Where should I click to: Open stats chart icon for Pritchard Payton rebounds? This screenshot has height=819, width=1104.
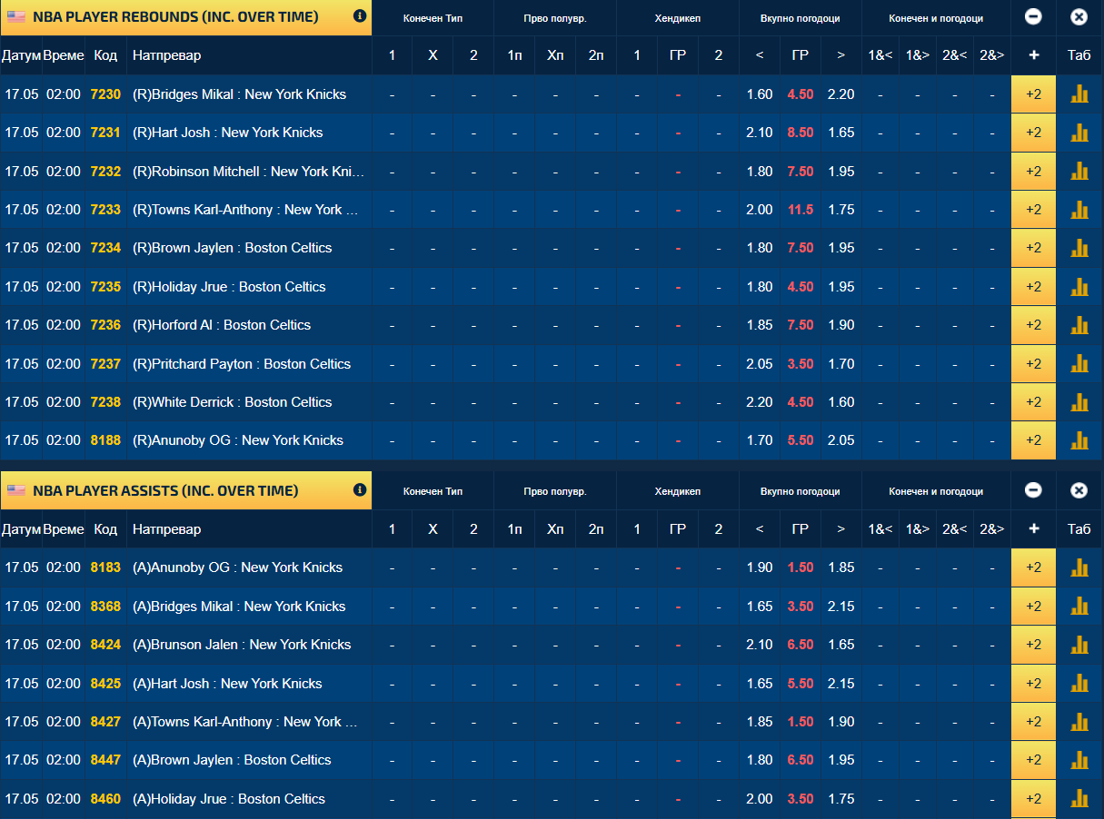[1079, 364]
